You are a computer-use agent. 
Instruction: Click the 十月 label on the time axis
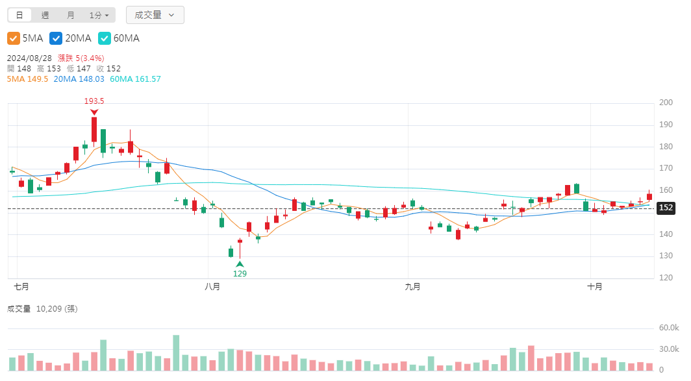[594, 286]
